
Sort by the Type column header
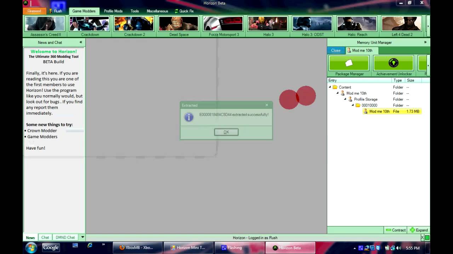(x=398, y=80)
